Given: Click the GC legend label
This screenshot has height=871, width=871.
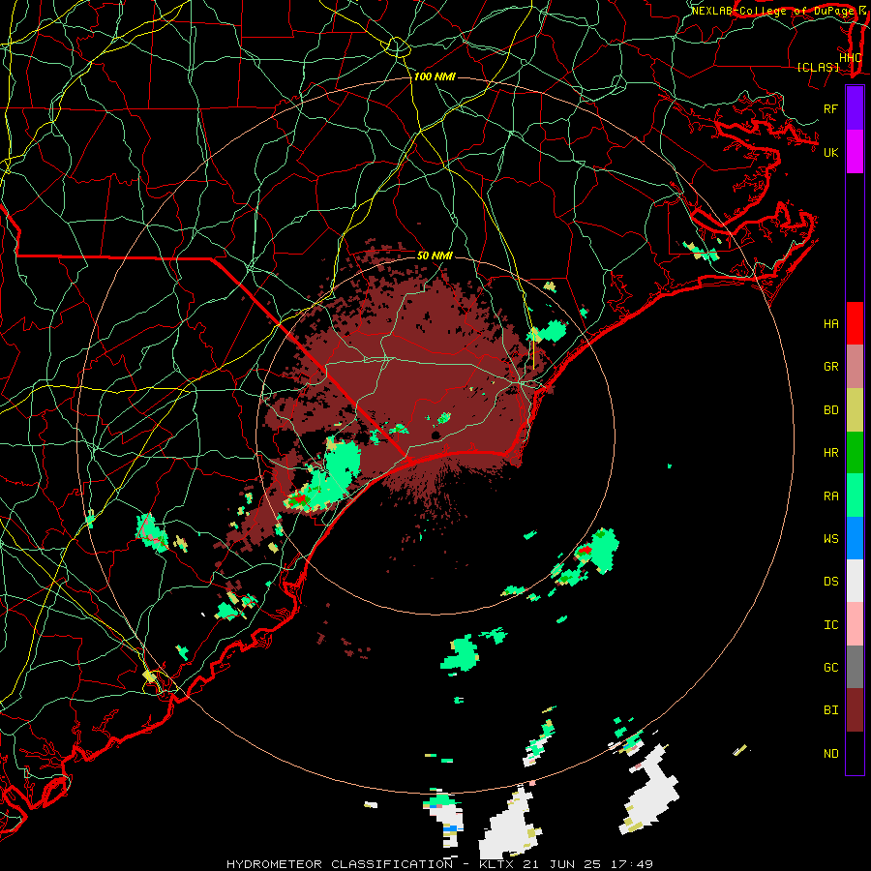Looking at the screenshot, I should coord(830,668).
